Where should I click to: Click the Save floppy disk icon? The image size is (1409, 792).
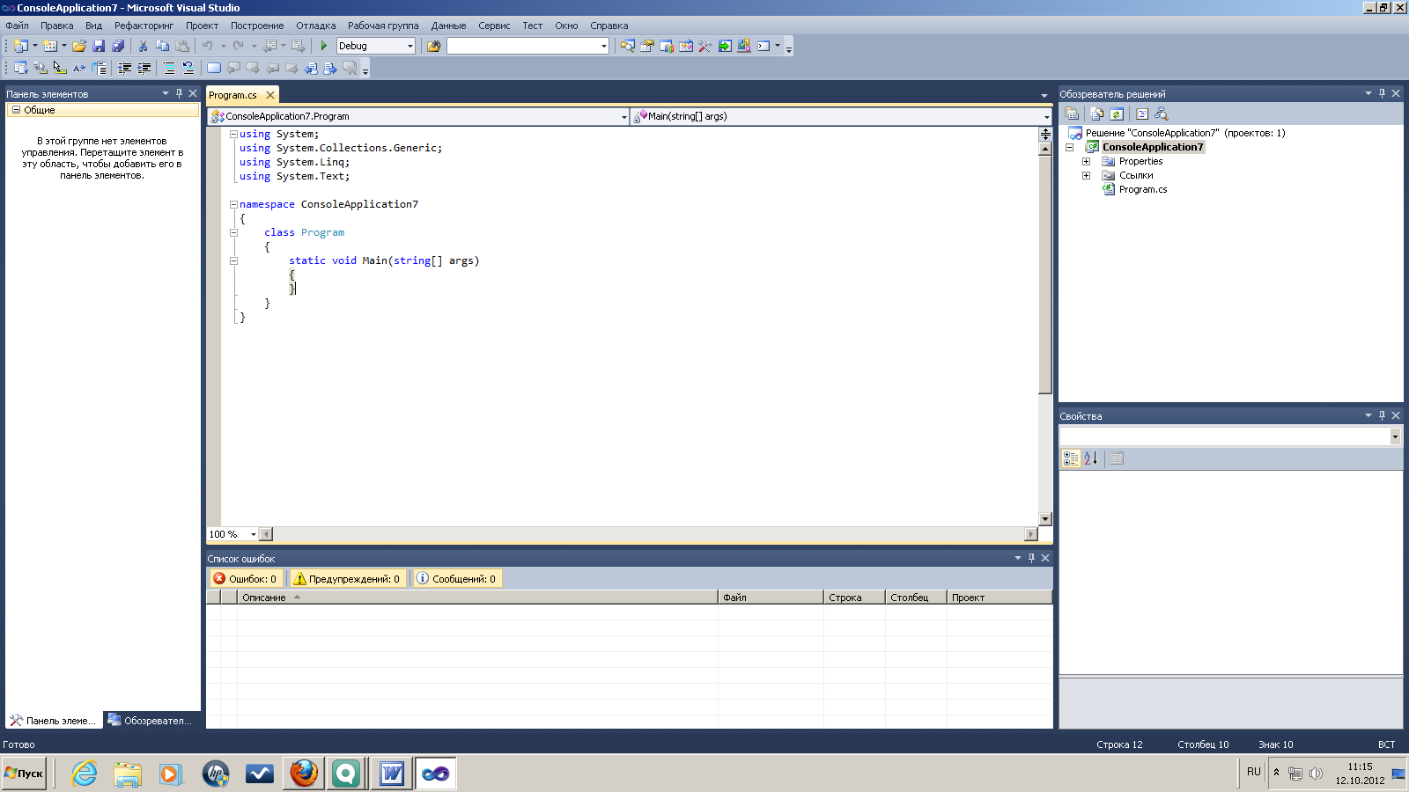point(99,46)
